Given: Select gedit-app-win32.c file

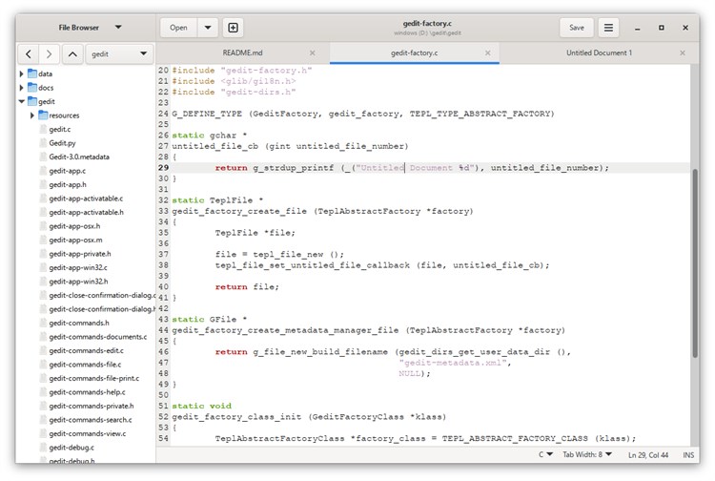Looking at the screenshot, I should coord(78,267).
